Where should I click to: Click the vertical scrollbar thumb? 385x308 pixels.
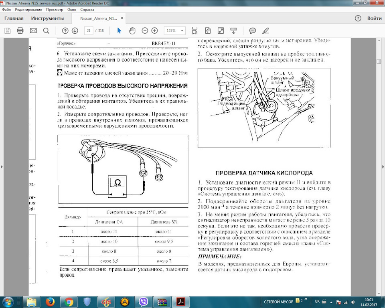tap(379, 61)
